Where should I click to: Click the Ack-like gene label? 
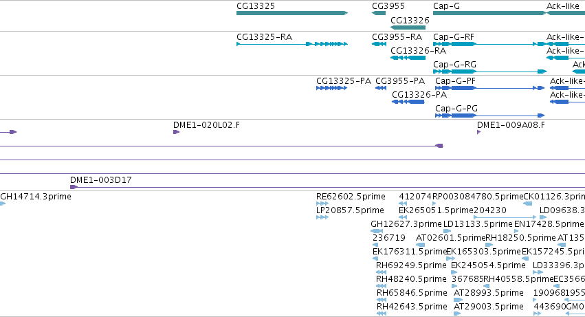(562, 6)
